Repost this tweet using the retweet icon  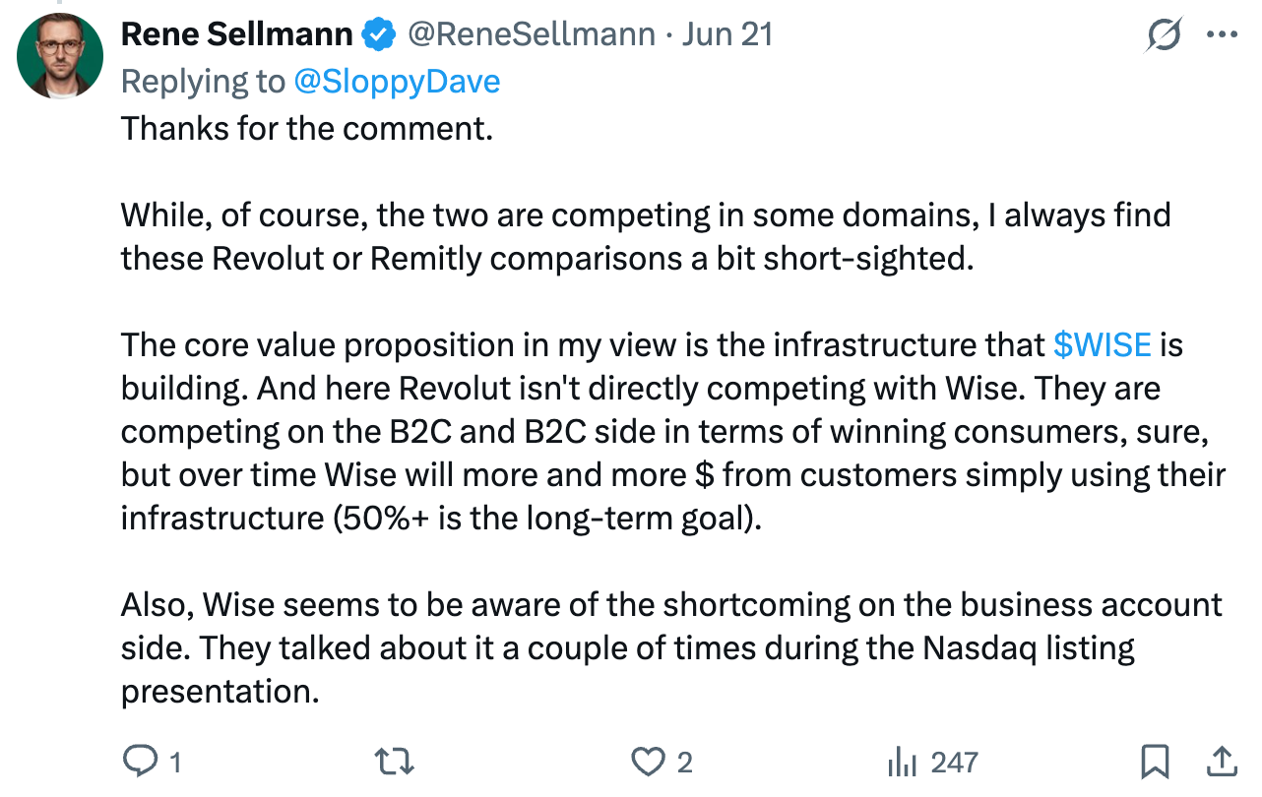coord(396,762)
